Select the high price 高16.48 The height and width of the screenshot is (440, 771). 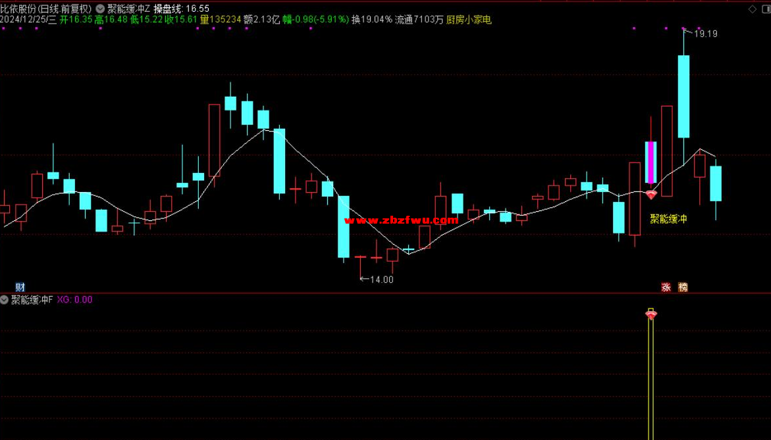111,20
